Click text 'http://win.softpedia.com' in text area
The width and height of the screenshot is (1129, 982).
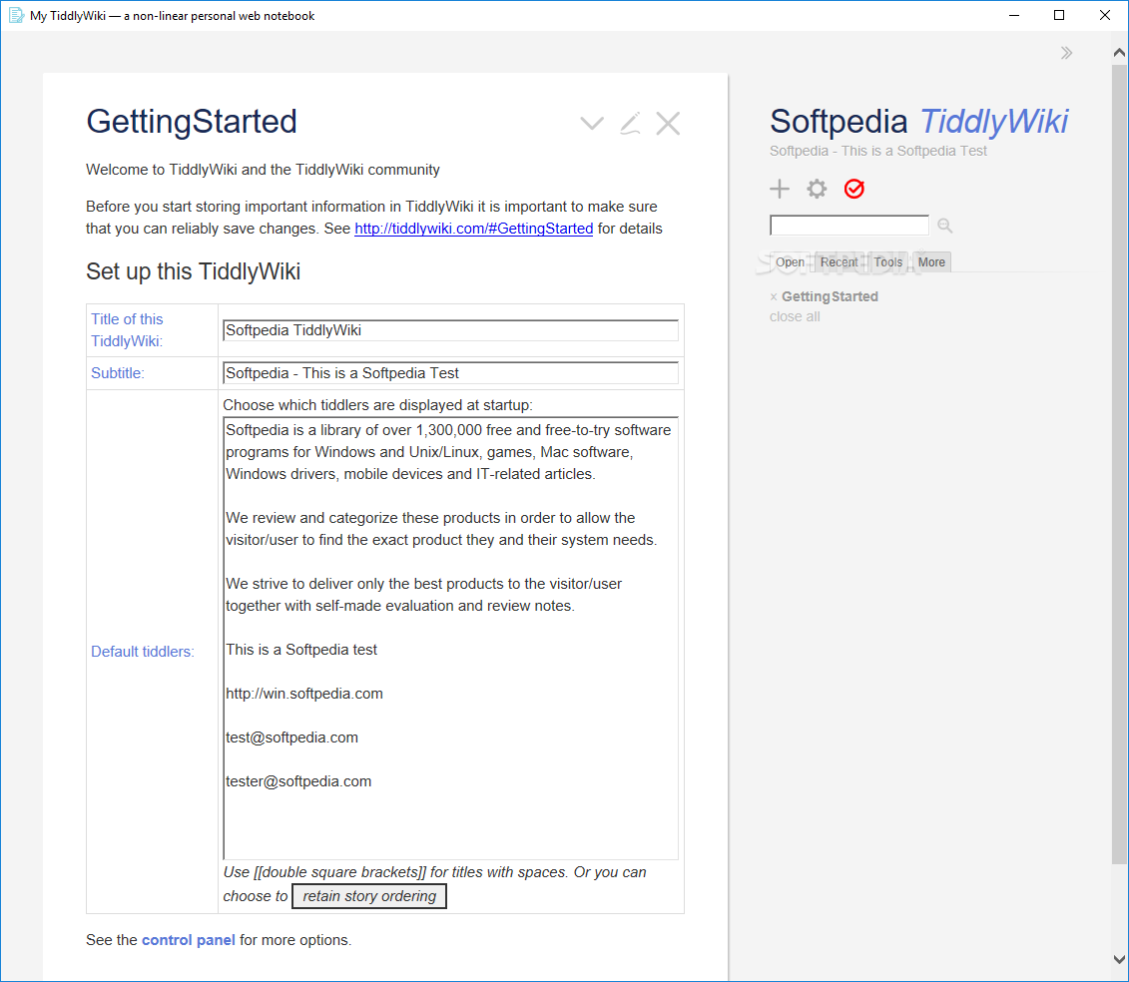304,694
